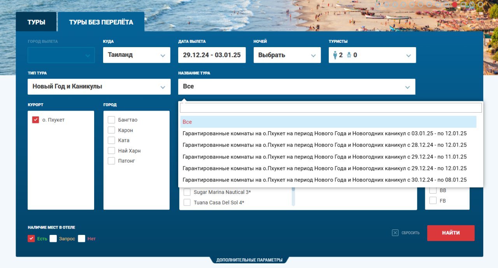The image size is (498, 268).
Task: Tick the Ката city checkbox
Action: [111, 140]
